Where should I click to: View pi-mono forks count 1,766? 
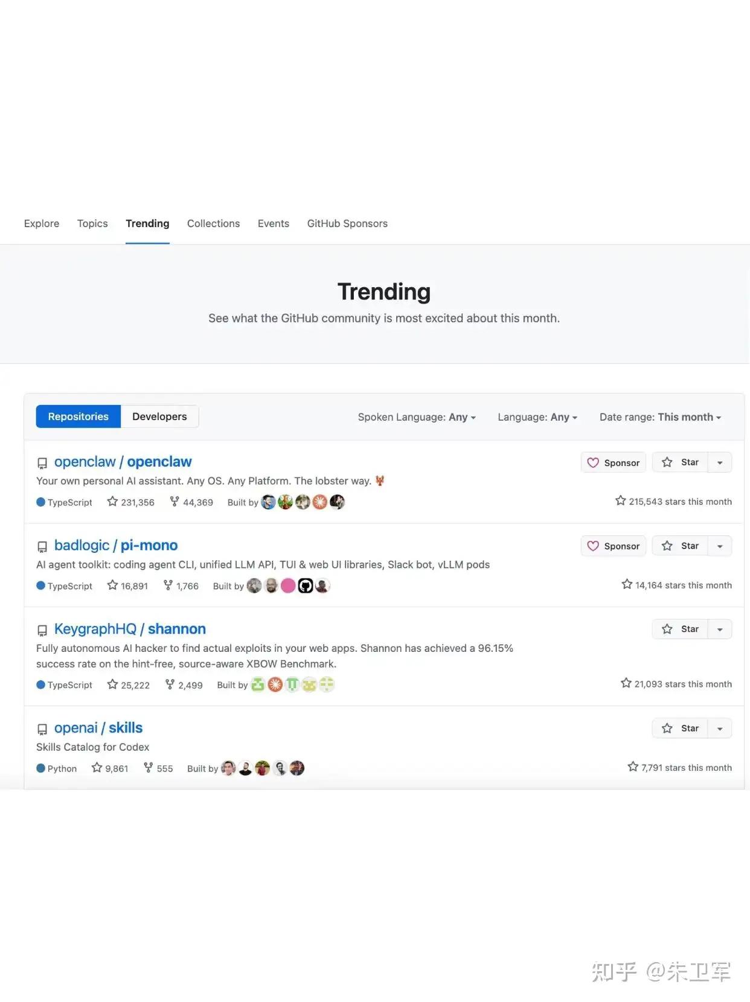click(181, 586)
